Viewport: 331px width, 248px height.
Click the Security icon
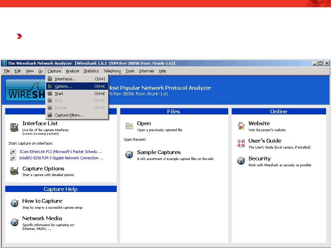tap(241, 161)
